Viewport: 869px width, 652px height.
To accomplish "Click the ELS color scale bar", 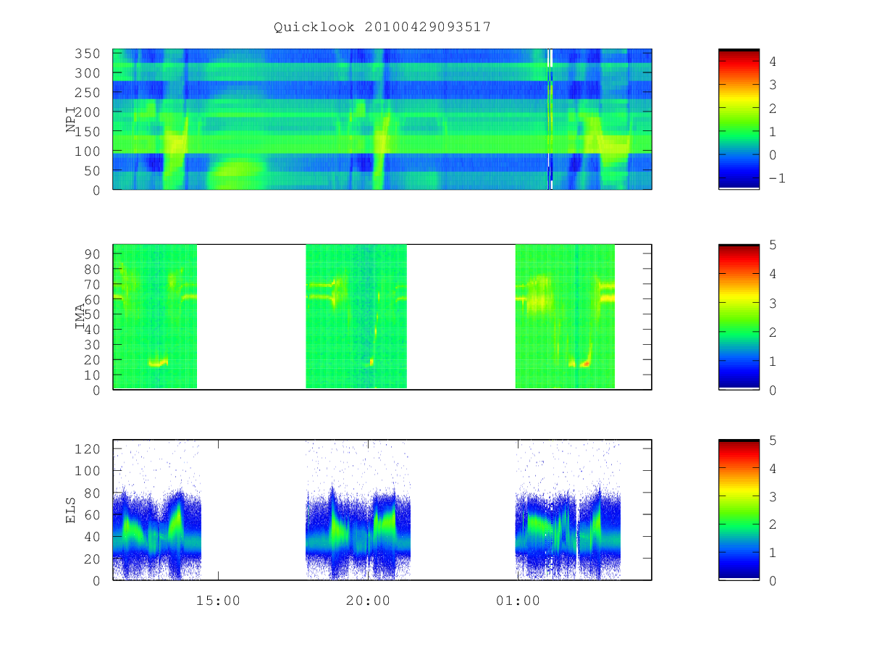I will (739, 510).
